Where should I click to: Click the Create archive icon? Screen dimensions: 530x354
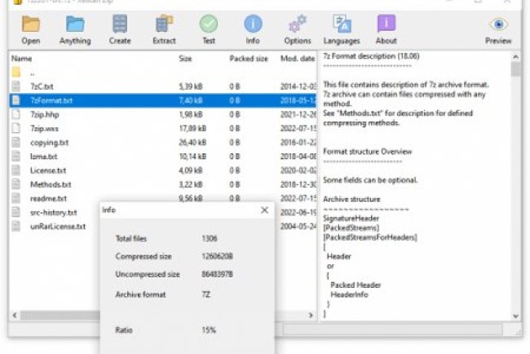[120, 24]
